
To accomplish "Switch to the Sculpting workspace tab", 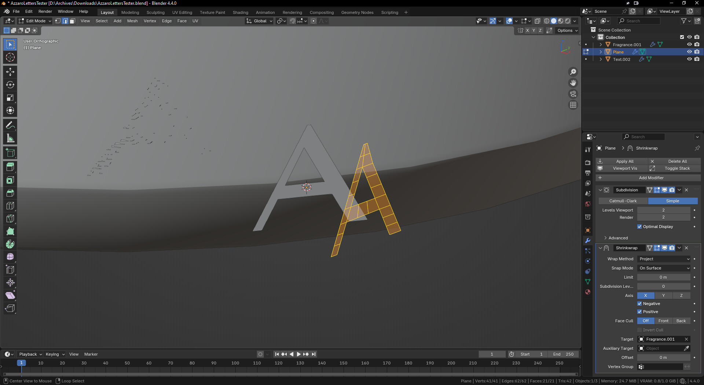I will tap(155, 12).
